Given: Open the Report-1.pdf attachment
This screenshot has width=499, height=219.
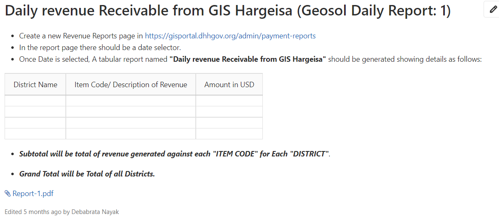Looking at the screenshot, I should [x=33, y=193].
